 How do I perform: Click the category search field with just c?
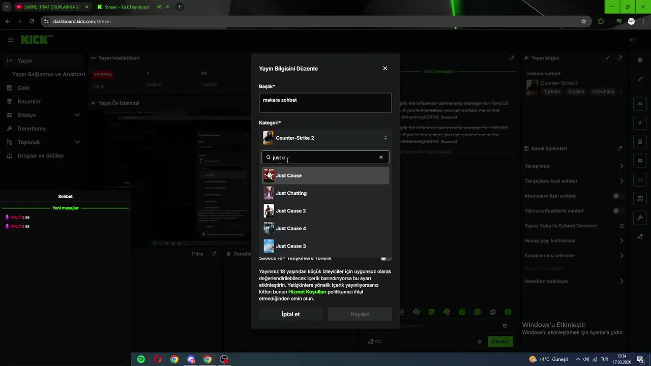click(325, 157)
